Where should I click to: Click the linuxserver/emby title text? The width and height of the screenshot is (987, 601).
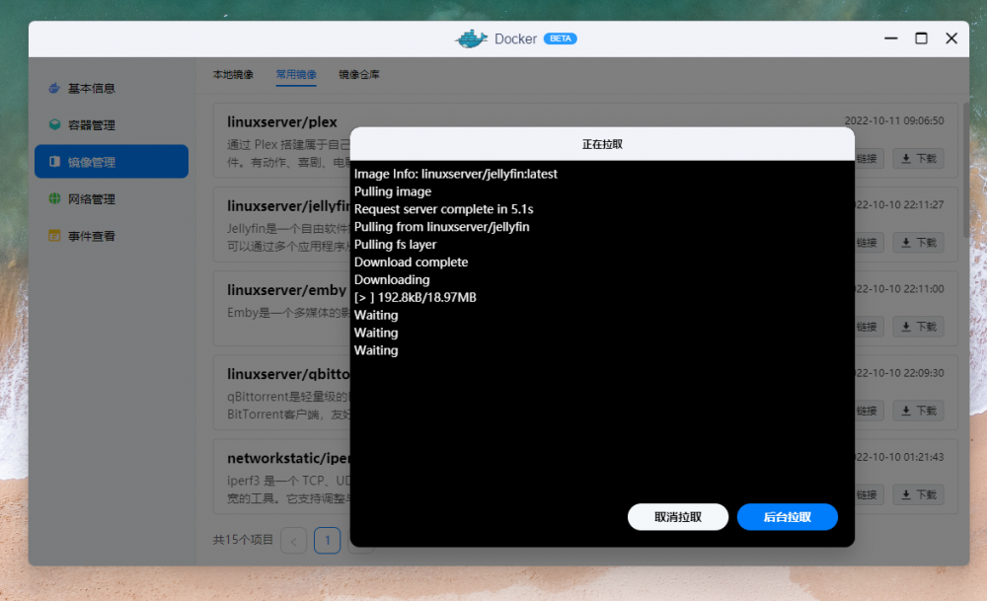click(286, 289)
